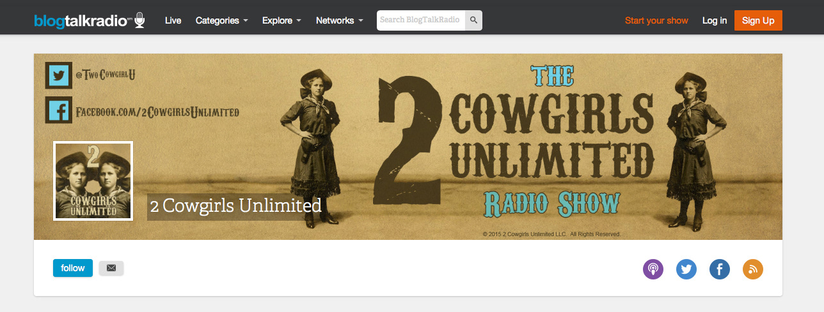Expand the Categories dropdown menu
Image resolution: width=824 pixels, height=312 pixels.
point(221,20)
